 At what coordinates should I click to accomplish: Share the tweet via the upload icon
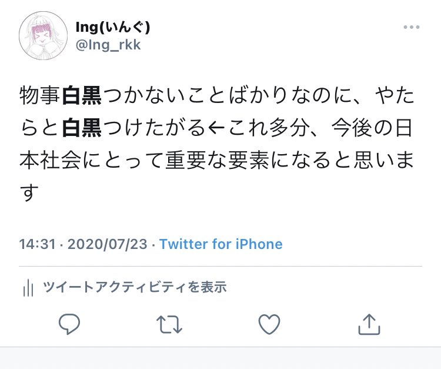click(369, 323)
